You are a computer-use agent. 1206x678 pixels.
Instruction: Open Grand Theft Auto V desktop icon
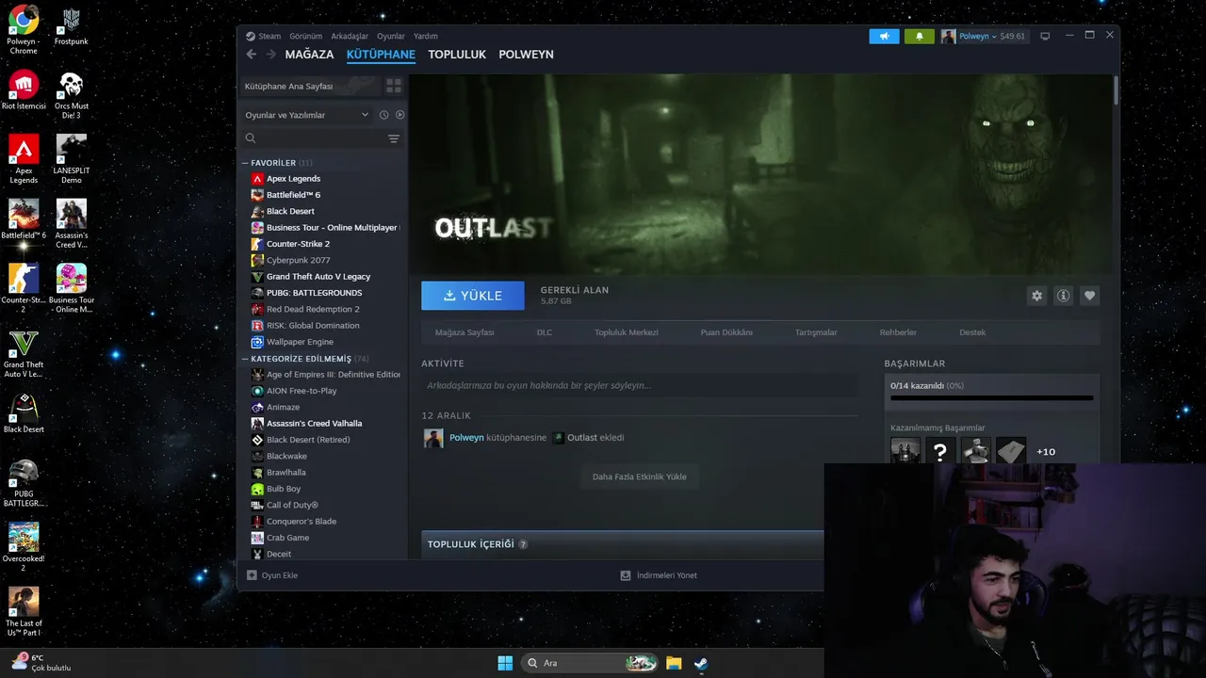24,353
